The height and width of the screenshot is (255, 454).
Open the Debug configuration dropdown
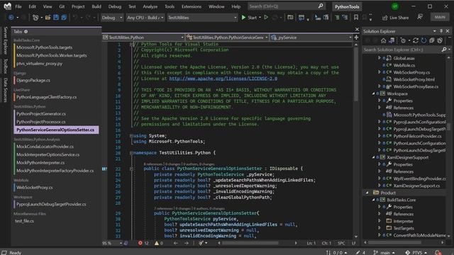click(x=112, y=18)
